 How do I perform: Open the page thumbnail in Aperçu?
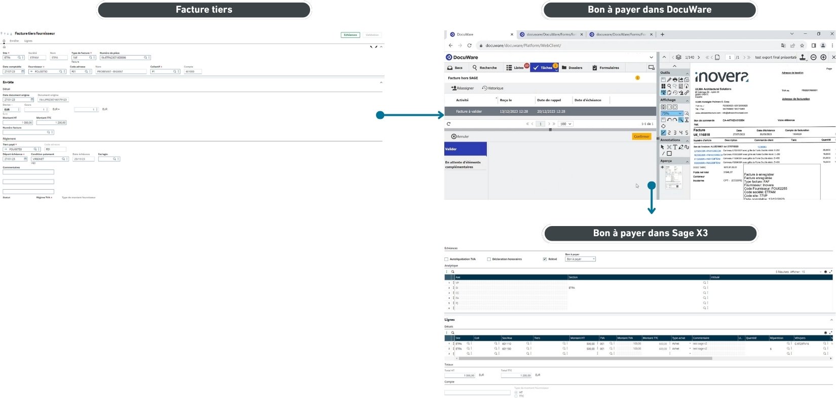coord(673,176)
